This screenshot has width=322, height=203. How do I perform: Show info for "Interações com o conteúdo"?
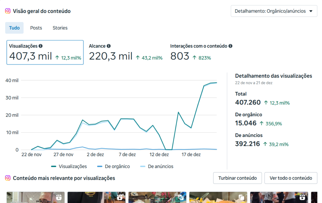(230, 46)
